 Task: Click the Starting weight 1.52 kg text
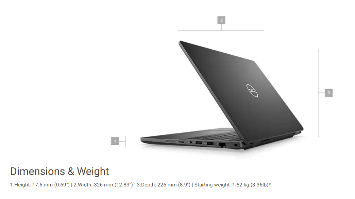click(x=231, y=185)
